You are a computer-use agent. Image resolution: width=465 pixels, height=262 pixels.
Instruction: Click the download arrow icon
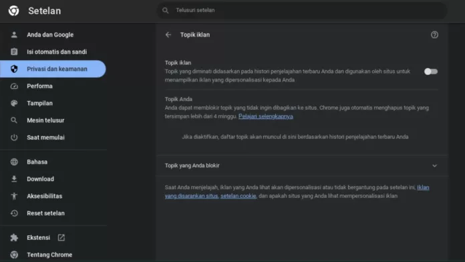[14, 179]
